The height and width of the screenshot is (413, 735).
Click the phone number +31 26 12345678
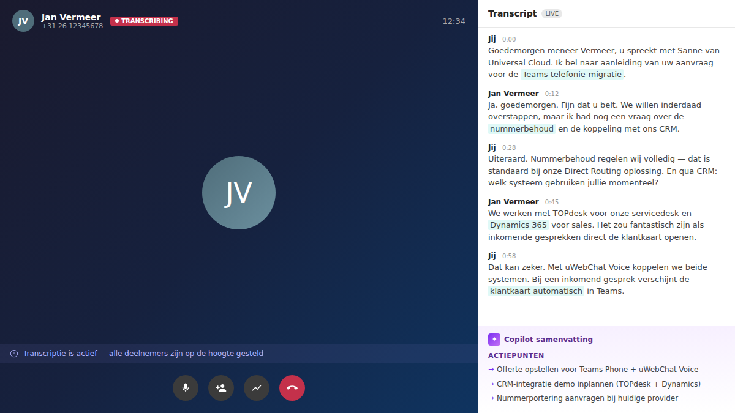coord(73,26)
